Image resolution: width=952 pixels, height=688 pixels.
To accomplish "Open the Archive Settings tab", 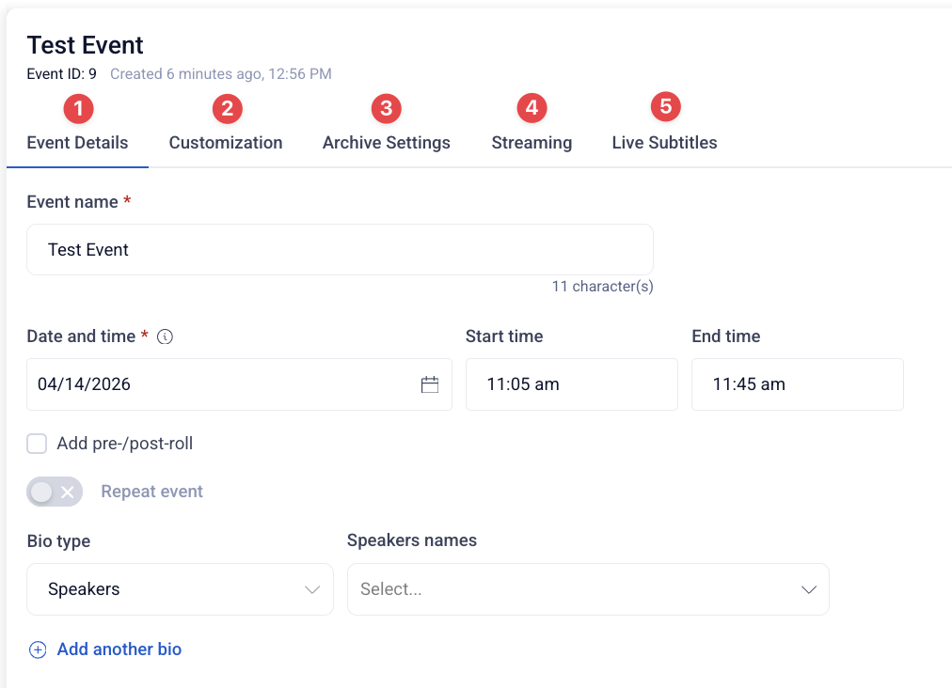I will coord(386,143).
